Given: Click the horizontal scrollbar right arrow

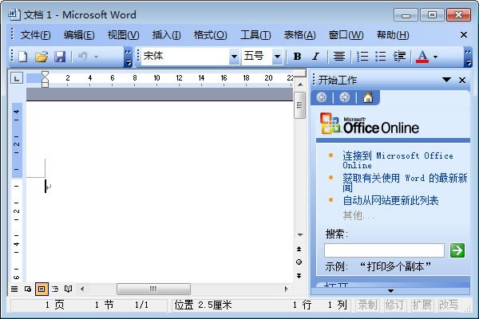Looking at the screenshot, I should pos(286,289).
